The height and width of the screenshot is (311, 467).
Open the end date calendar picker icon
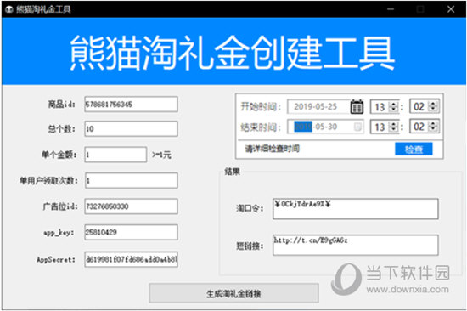(x=357, y=127)
